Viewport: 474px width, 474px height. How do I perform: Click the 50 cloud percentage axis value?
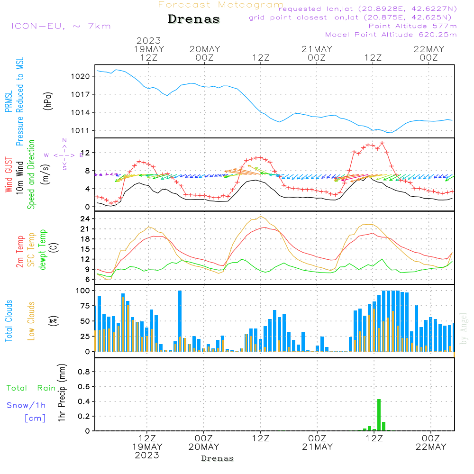[x=85, y=321]
